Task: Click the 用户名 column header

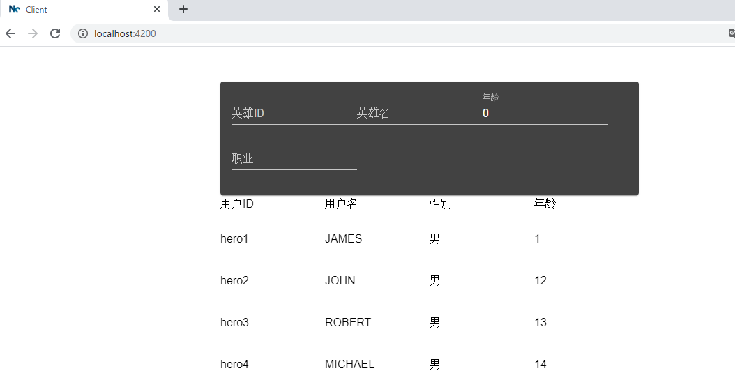Action: click(341, 204)
